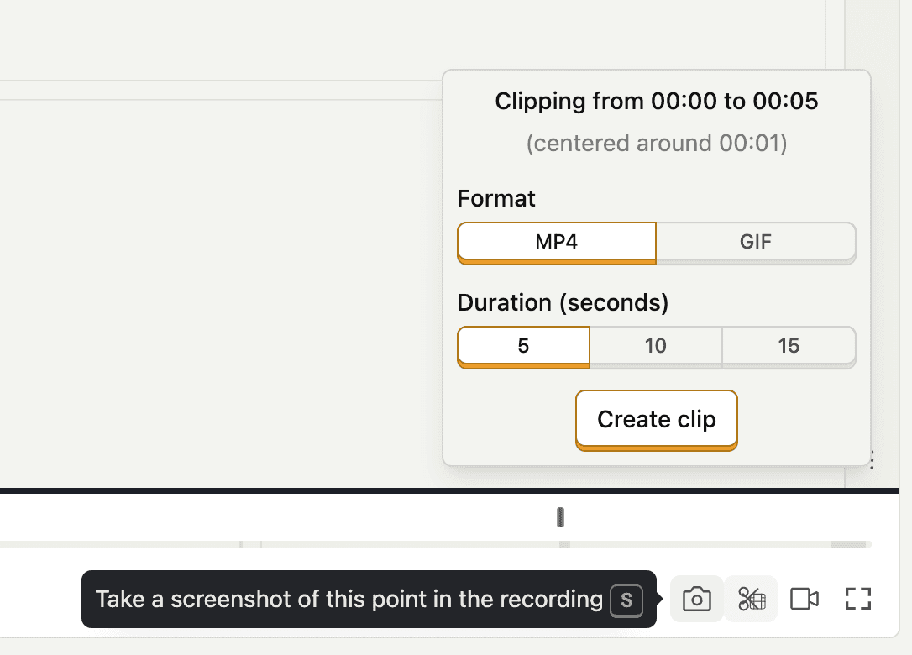
Task: Set clip duration to 10 seconds
Action: [x=656, y=346]
